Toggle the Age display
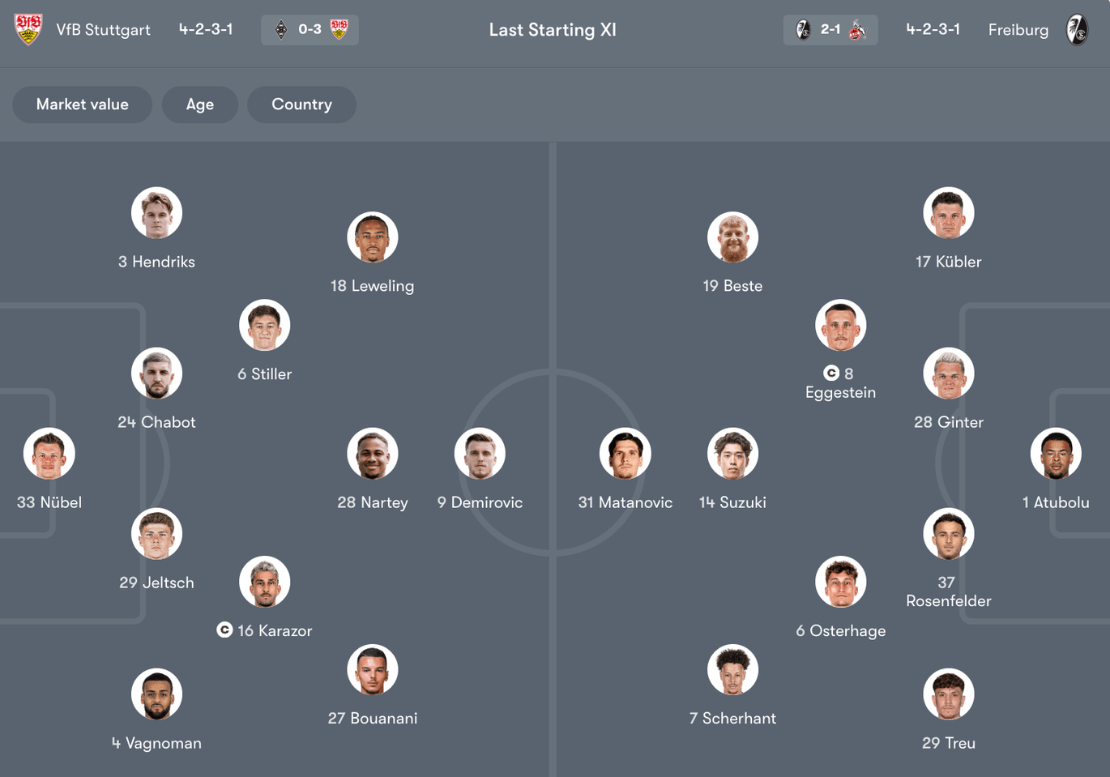Image resolution: width=1110 pixels, height=777 pixels. [x=199, y=105]
